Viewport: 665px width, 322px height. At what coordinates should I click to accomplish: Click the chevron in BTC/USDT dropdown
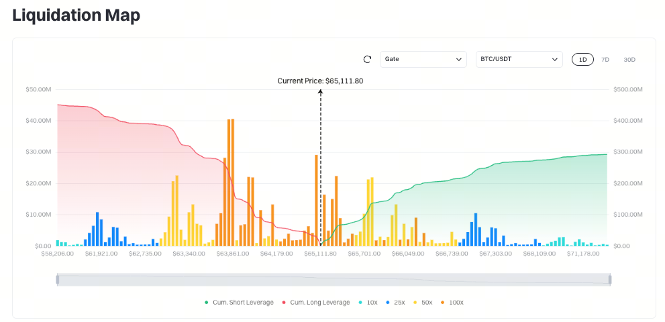pos(554,60)
